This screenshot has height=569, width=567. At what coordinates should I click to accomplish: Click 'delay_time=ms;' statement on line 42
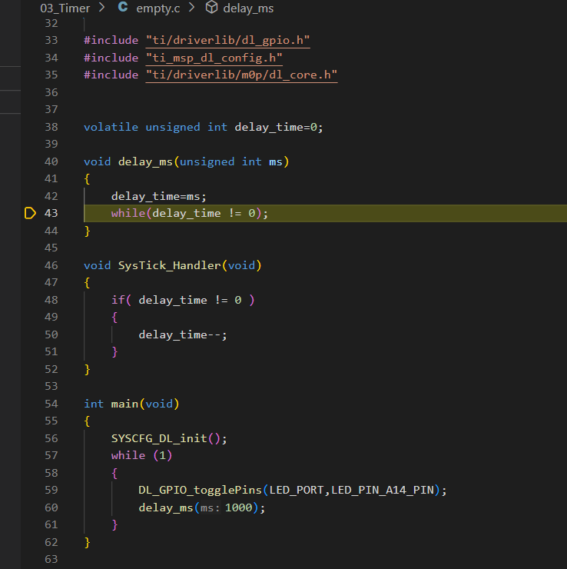point(159,196)
